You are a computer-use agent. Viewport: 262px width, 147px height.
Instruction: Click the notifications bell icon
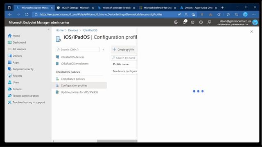pos(185,22)
